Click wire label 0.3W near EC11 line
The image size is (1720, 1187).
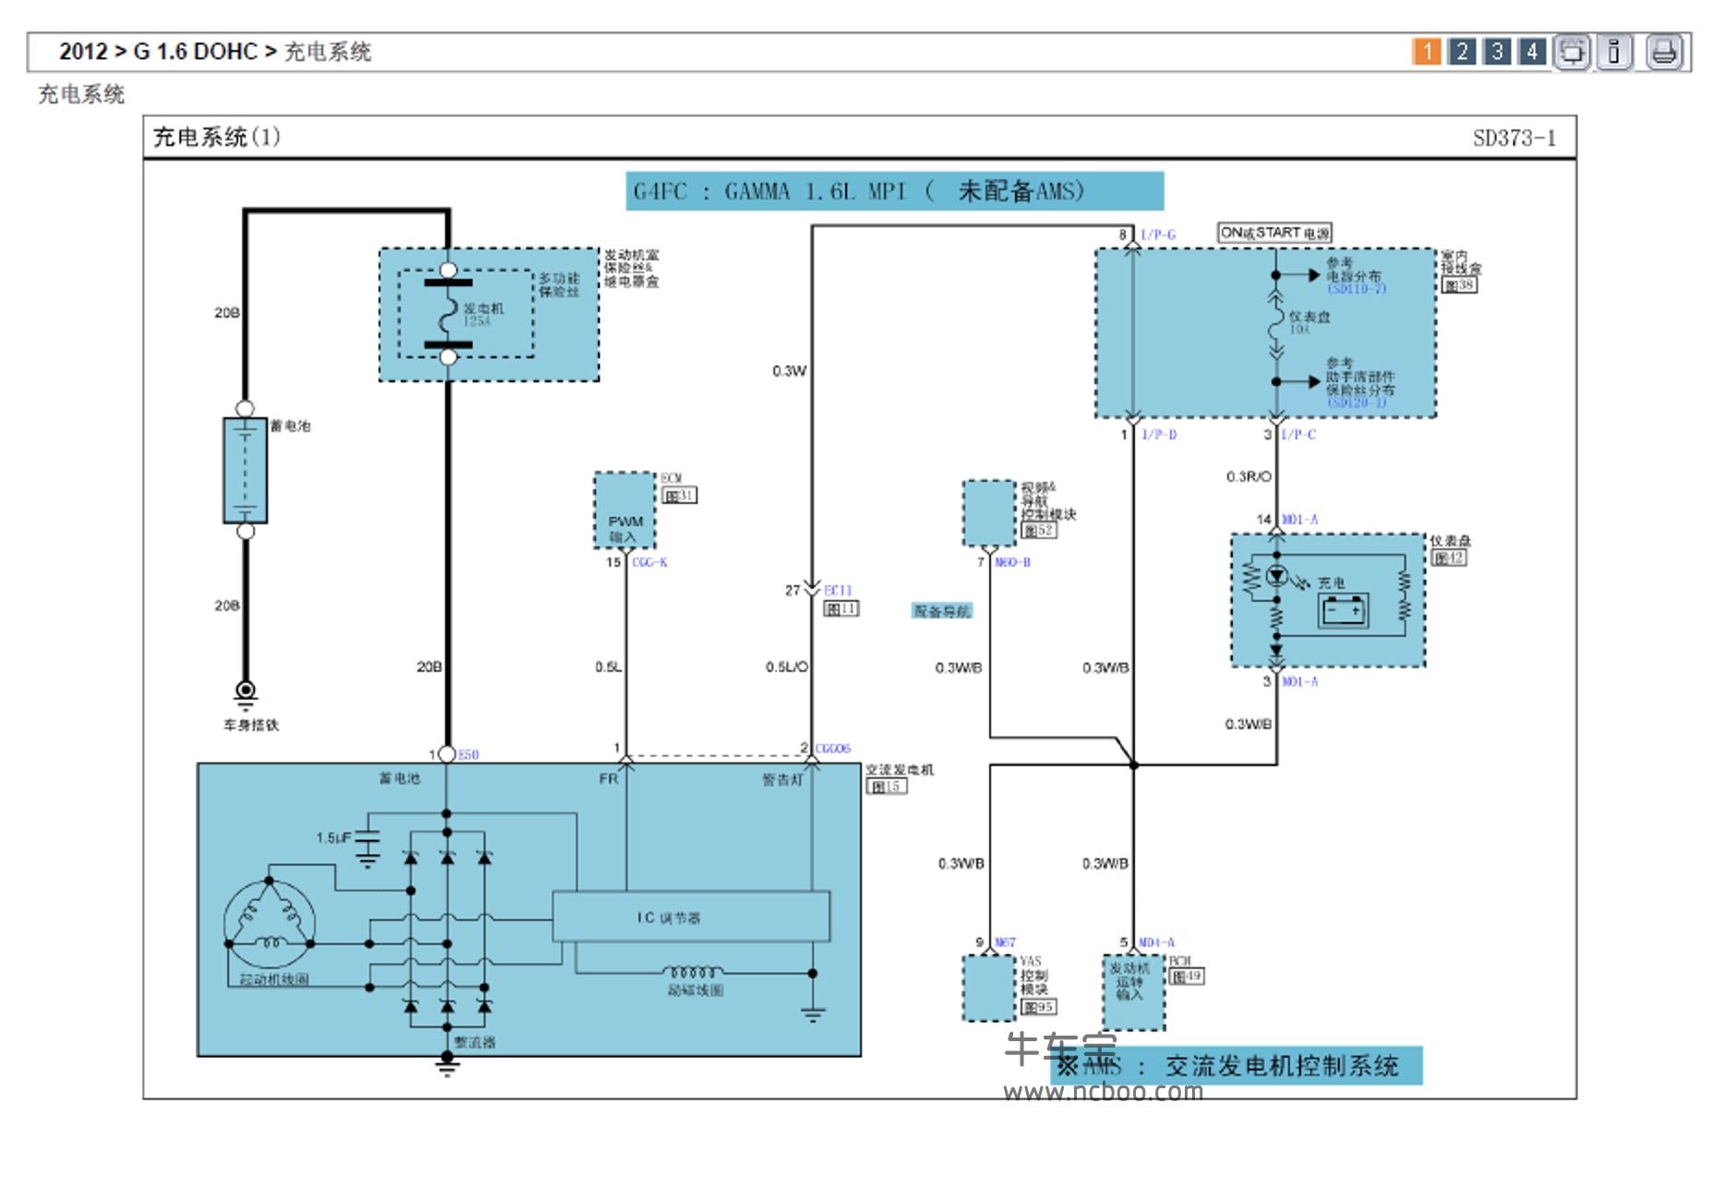pos(789,371)
